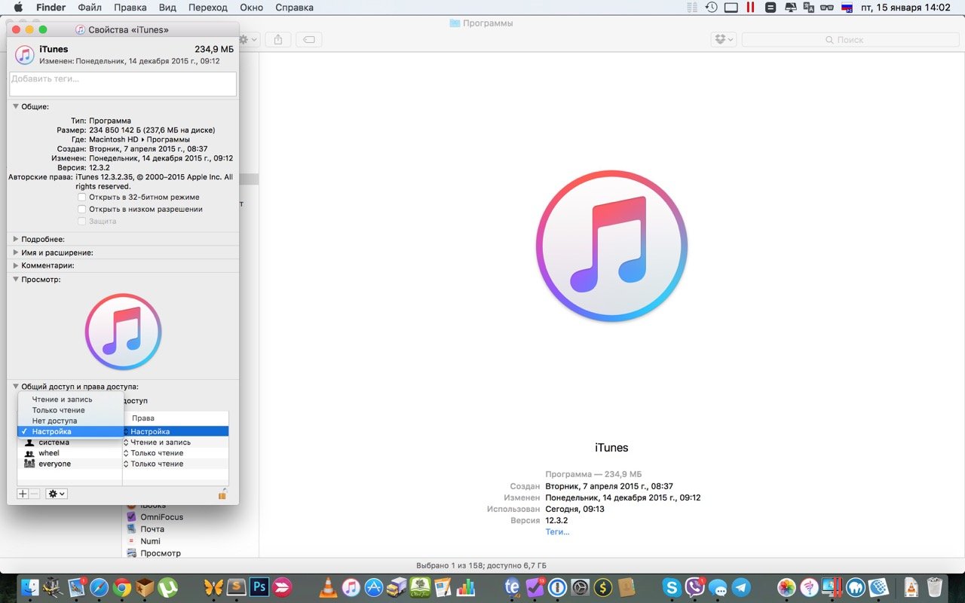Expand the 'Имя и расширение' section
965x603 pixels.
[x=16, y=253]
